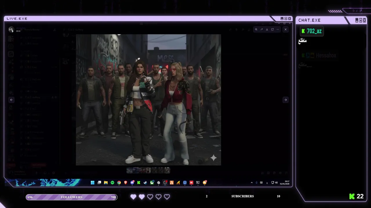Click the user avatar at top-left of Discord
The width and height of the screenshot is (371, 208).
[x=11, y=29]
